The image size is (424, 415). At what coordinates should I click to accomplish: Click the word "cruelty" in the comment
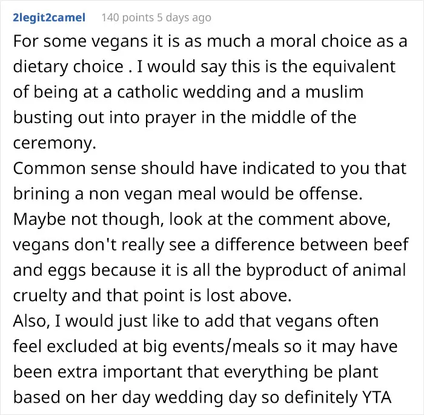point(40,296)
